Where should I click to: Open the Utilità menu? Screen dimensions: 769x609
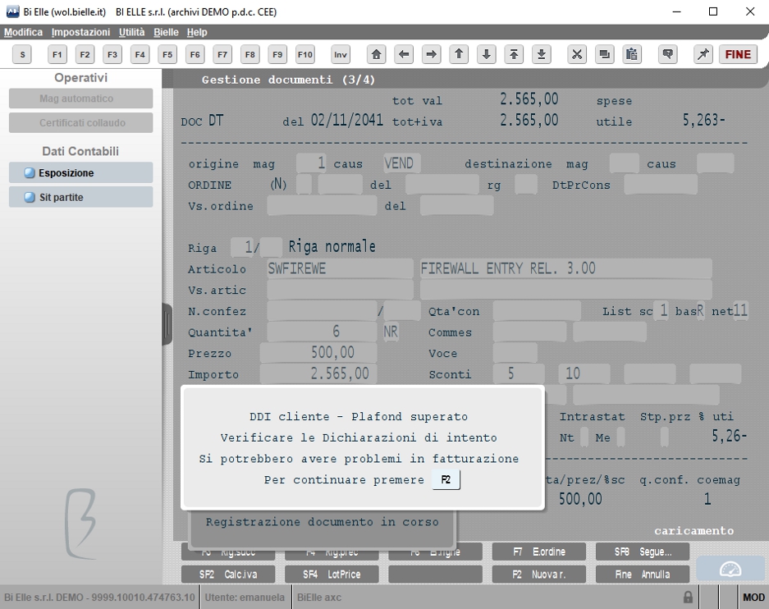tap(131, 32)
